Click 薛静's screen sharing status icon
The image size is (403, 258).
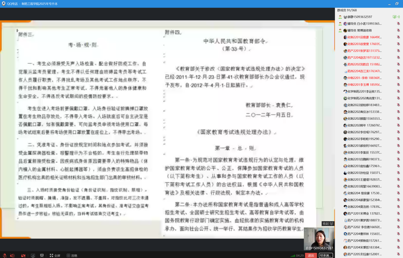[395, 17]
